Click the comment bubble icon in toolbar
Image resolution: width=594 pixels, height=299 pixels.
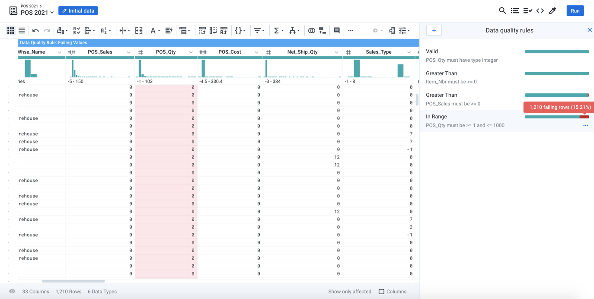[336, 31]
